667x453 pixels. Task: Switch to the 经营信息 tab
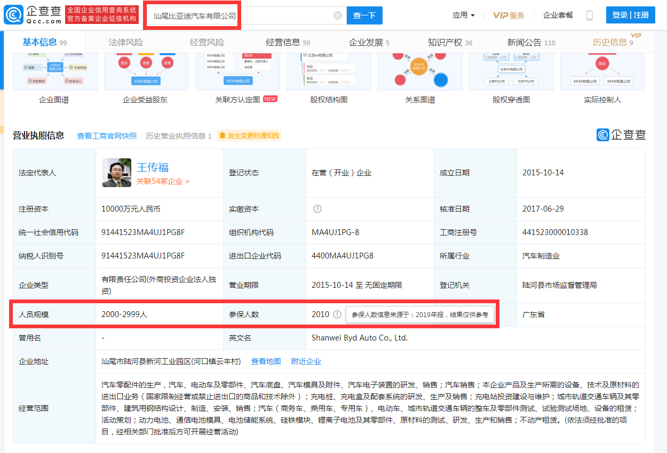tap(288, 43)
